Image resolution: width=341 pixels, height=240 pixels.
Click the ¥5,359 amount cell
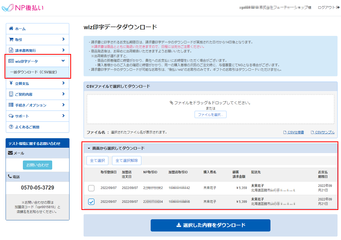(x=241, y=188)
